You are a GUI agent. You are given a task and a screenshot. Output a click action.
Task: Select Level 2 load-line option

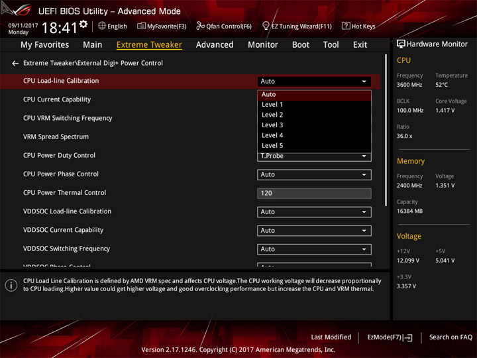point(314,115)
